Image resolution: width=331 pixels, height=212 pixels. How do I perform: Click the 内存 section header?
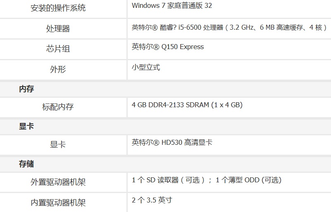pos(26,89)
